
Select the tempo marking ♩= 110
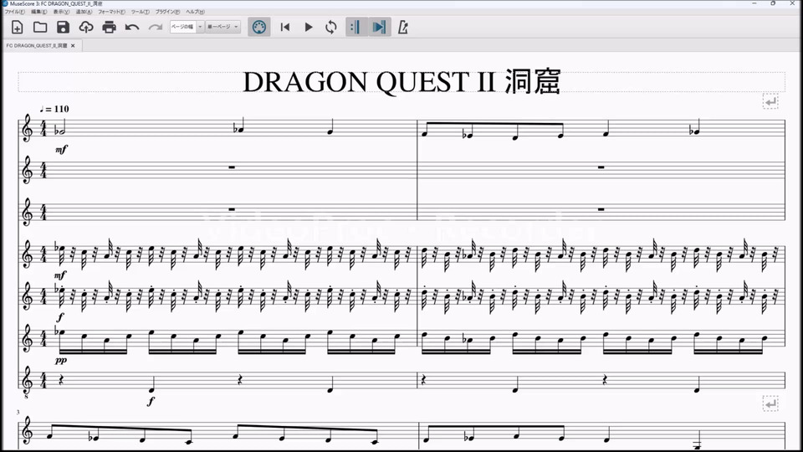pyautogui.click(x=54, y=109)
